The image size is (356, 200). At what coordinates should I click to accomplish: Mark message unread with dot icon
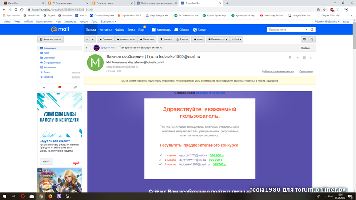tap(297, 58)
